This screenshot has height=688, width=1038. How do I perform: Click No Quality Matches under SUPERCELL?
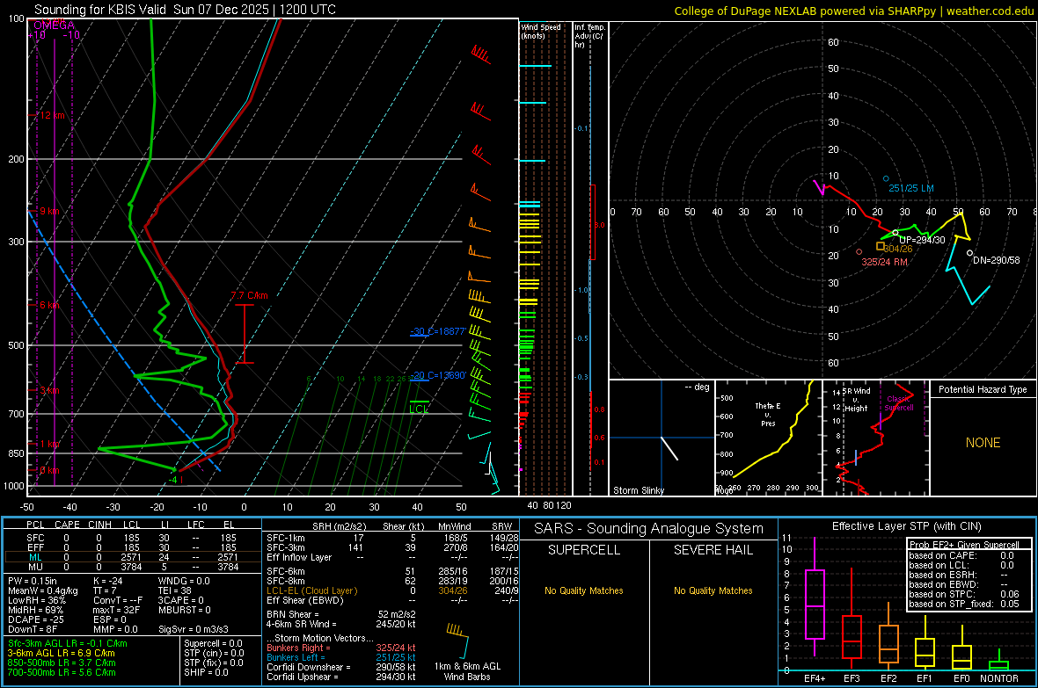point(584,590)
